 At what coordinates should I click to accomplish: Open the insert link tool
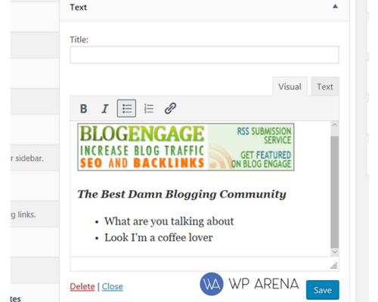pos(170,109)
